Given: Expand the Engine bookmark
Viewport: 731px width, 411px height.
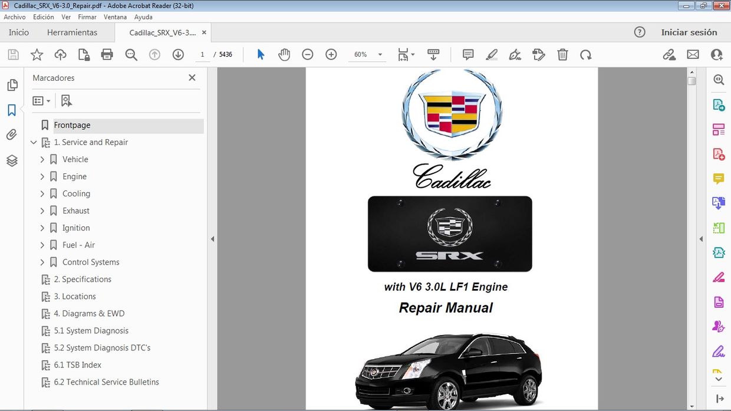Looking at the screenshot, I should [42, 176].
